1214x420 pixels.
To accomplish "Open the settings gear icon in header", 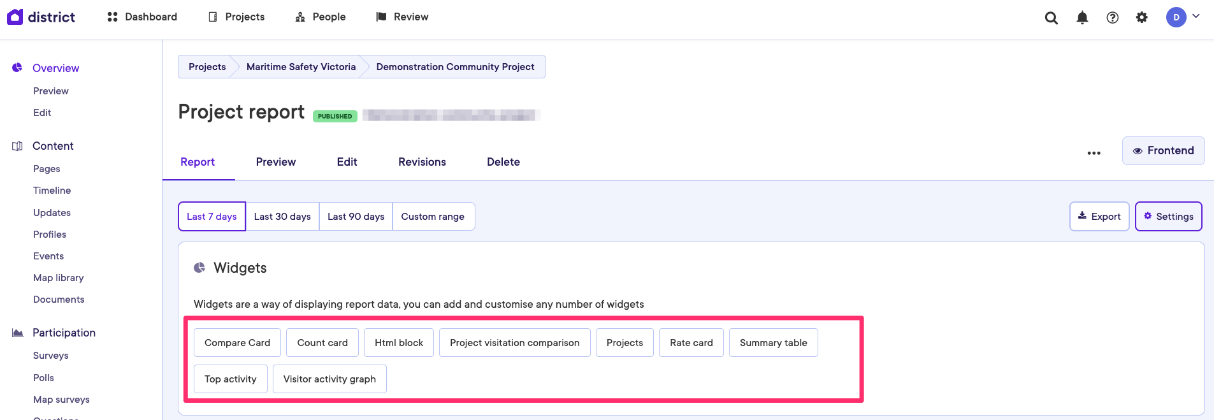I will coord(1141,18).
